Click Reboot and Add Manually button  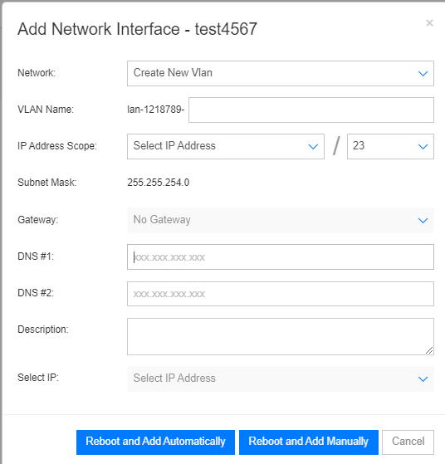click(x=309, y=442)
